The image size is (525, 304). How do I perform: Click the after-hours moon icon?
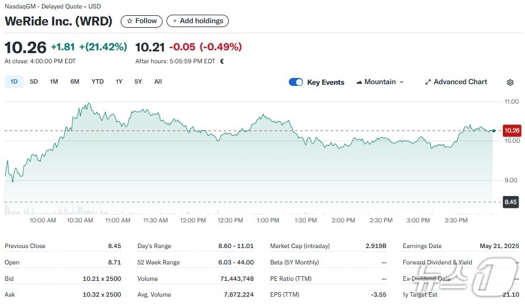[222, 61]
